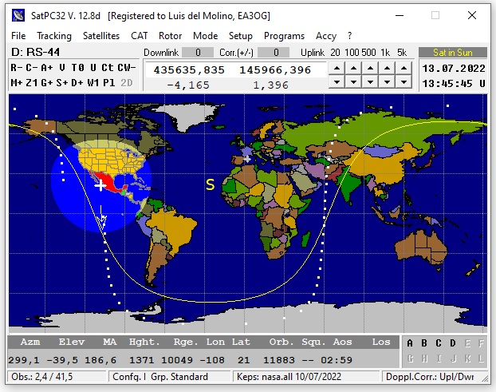Open the Accy menu

point(325,36)
